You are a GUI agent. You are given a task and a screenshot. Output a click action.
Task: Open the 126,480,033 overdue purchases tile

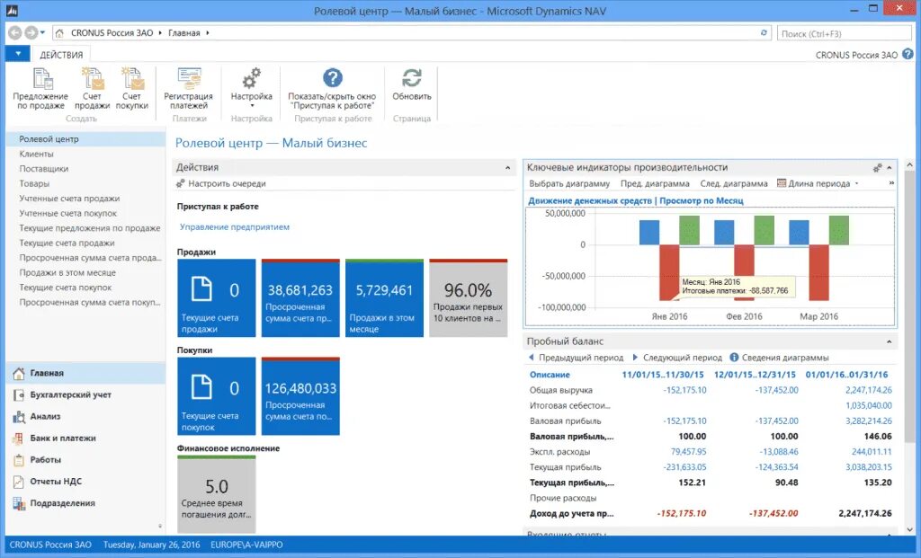[x=300, y=396]
